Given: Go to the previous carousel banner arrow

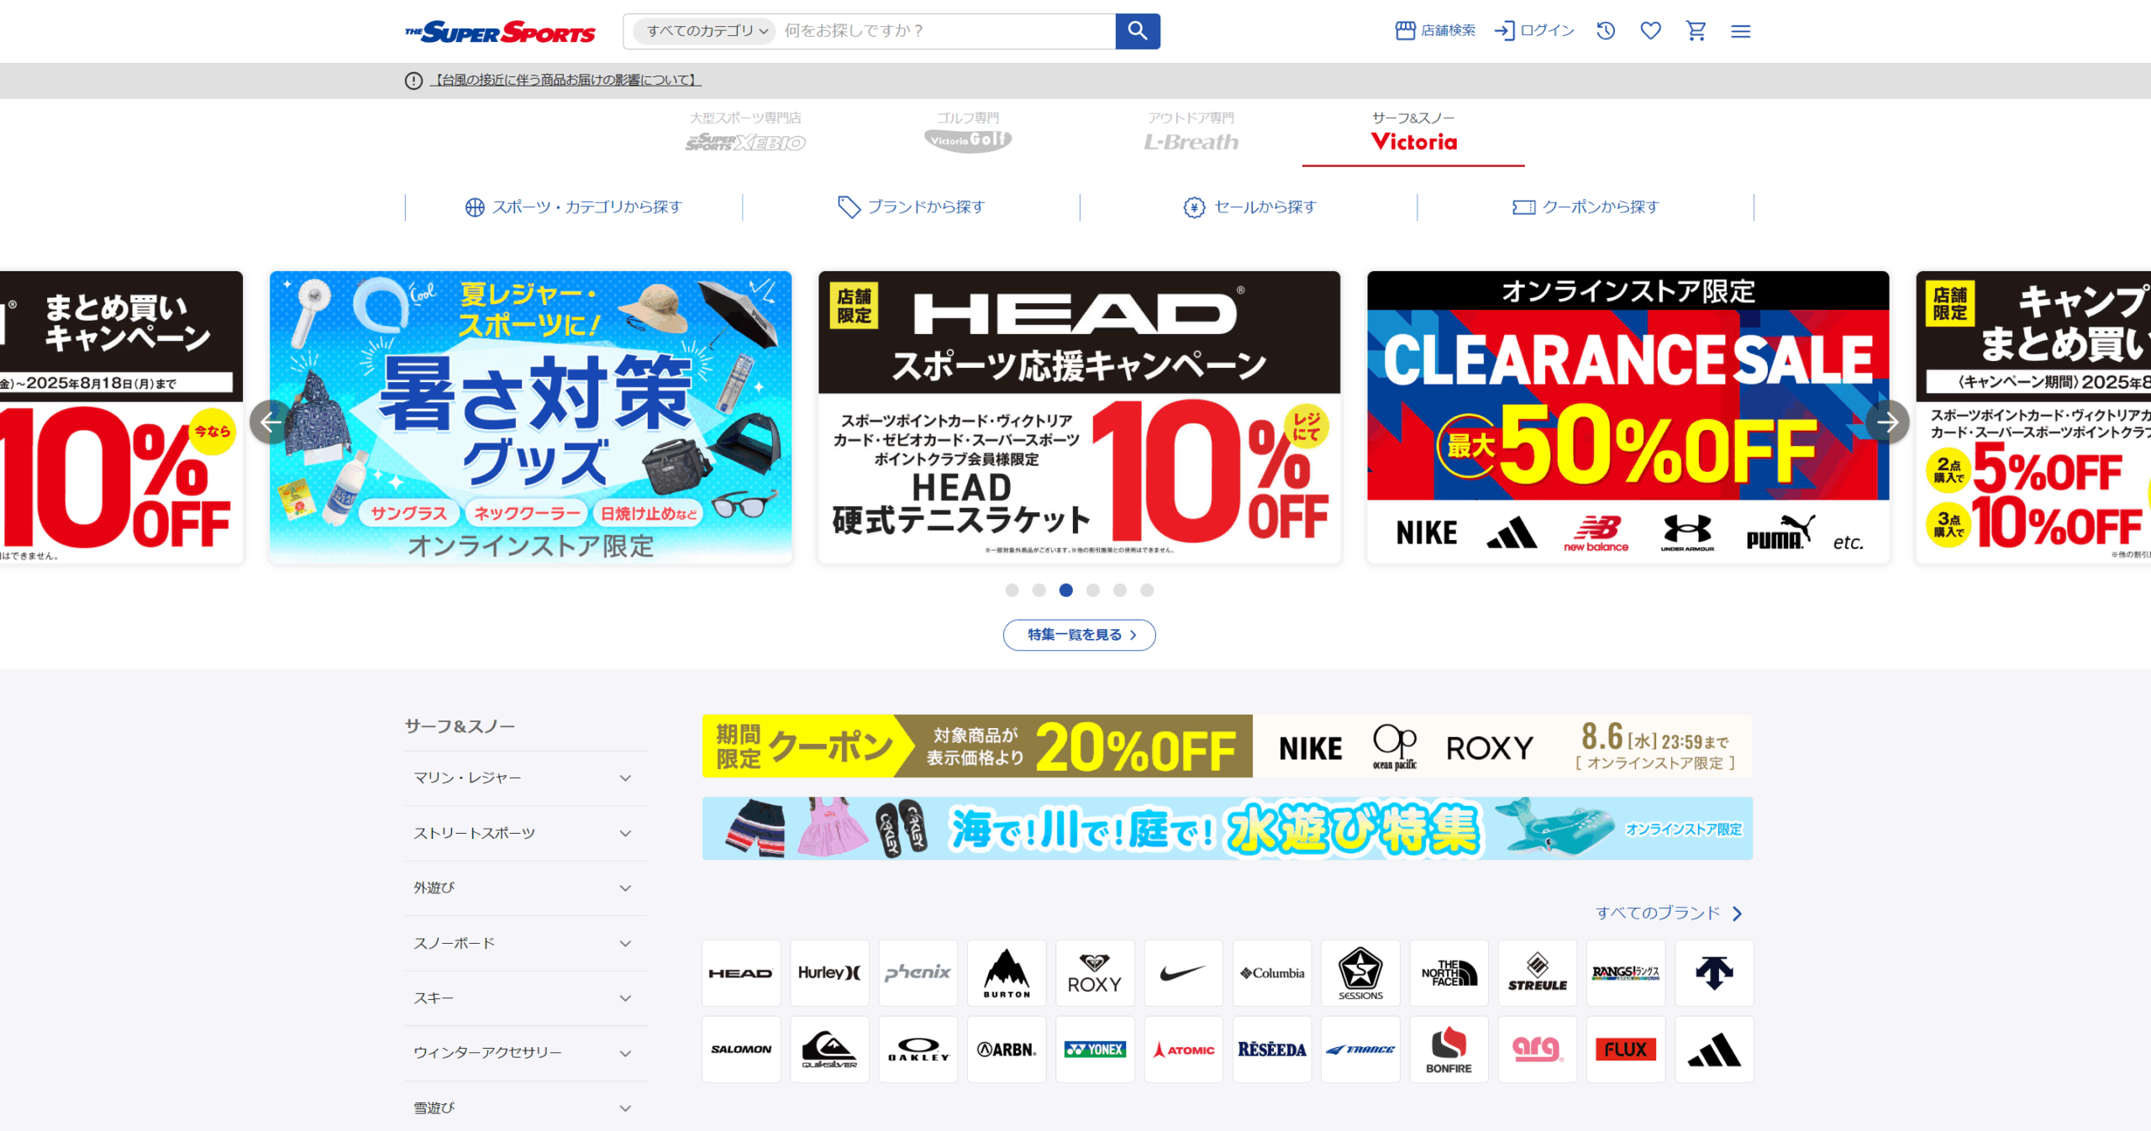Looking at the screenshot, I should tap(271, 422).
